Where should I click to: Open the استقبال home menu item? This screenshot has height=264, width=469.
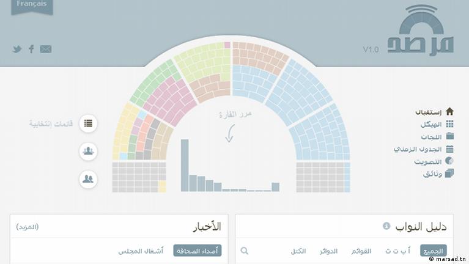click(434, 112)
